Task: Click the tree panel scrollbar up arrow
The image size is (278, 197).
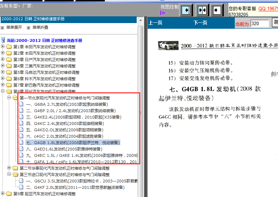Action: point(141,20)
